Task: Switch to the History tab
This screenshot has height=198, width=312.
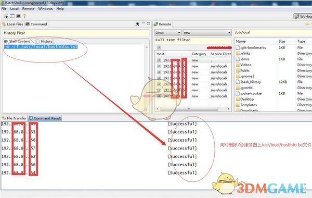Action: (x=44, y=41)
